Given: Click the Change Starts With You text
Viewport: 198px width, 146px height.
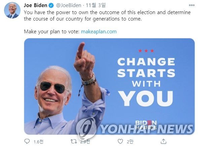Looking at the screenshot, I should [146, 82].
